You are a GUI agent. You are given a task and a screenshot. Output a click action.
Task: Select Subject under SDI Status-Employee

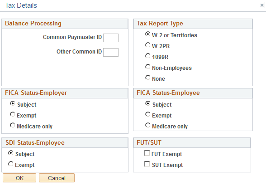pyautogui.click(x=11, y=153)
